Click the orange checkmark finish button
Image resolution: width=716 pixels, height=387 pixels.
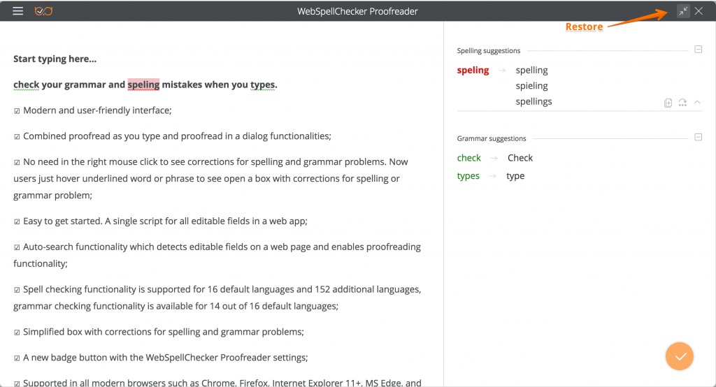click(x=680, y=356)
